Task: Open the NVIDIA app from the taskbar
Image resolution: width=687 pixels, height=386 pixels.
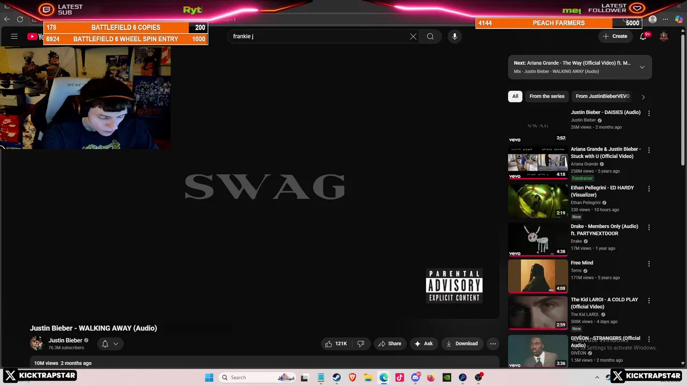Action: pyautogui.click(x=447, y=377)
